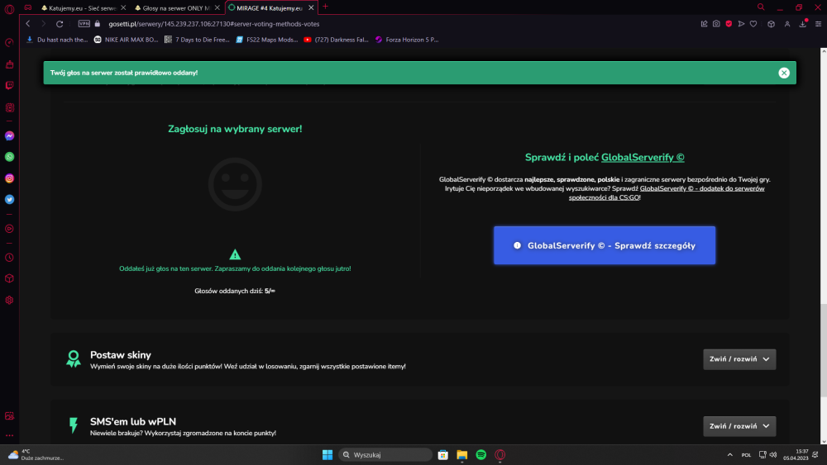This screenshot has height=465, width=827.
Task: Open WhatsApp in Opera sidebar
Action: [9, 157]
